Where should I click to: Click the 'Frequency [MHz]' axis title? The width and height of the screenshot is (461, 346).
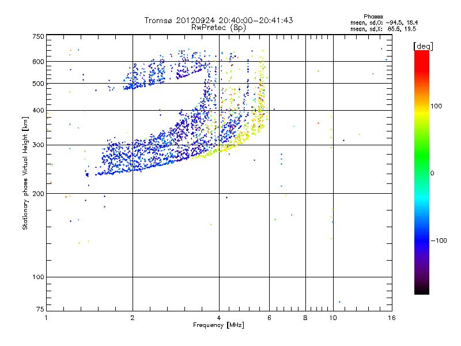pyautogui.click(x=218, y=325)
